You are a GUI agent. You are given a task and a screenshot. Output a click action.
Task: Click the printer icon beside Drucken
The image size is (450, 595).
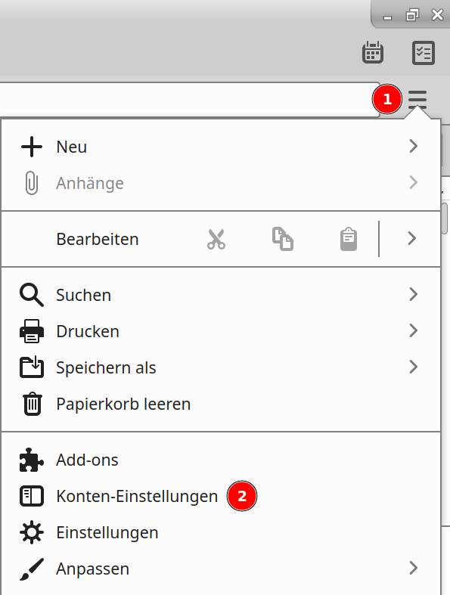tap(32, 331)
